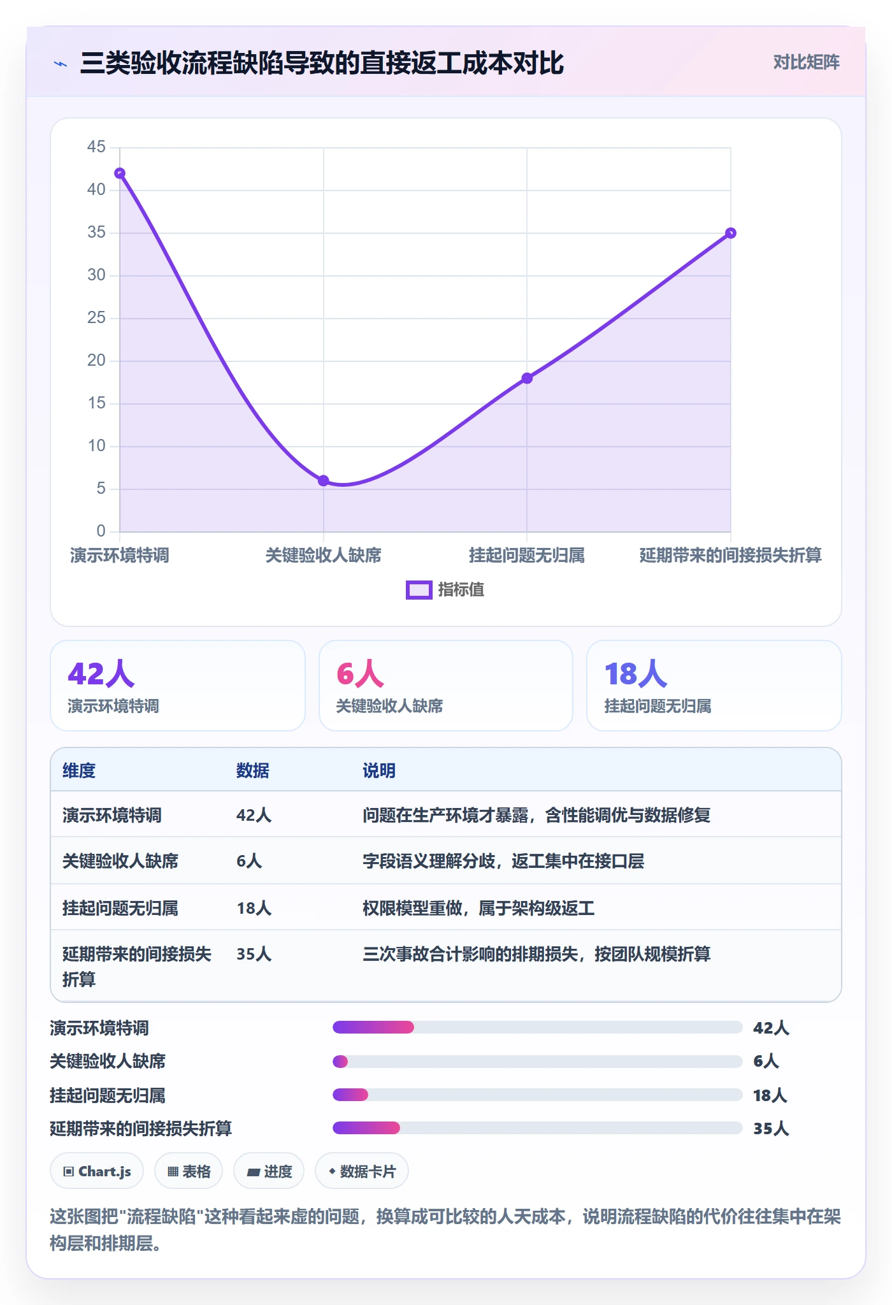Viewport: 892px width, 1305px height.
Task: Click the 对比矩阵 label in the header
Action: pos(806,62)
